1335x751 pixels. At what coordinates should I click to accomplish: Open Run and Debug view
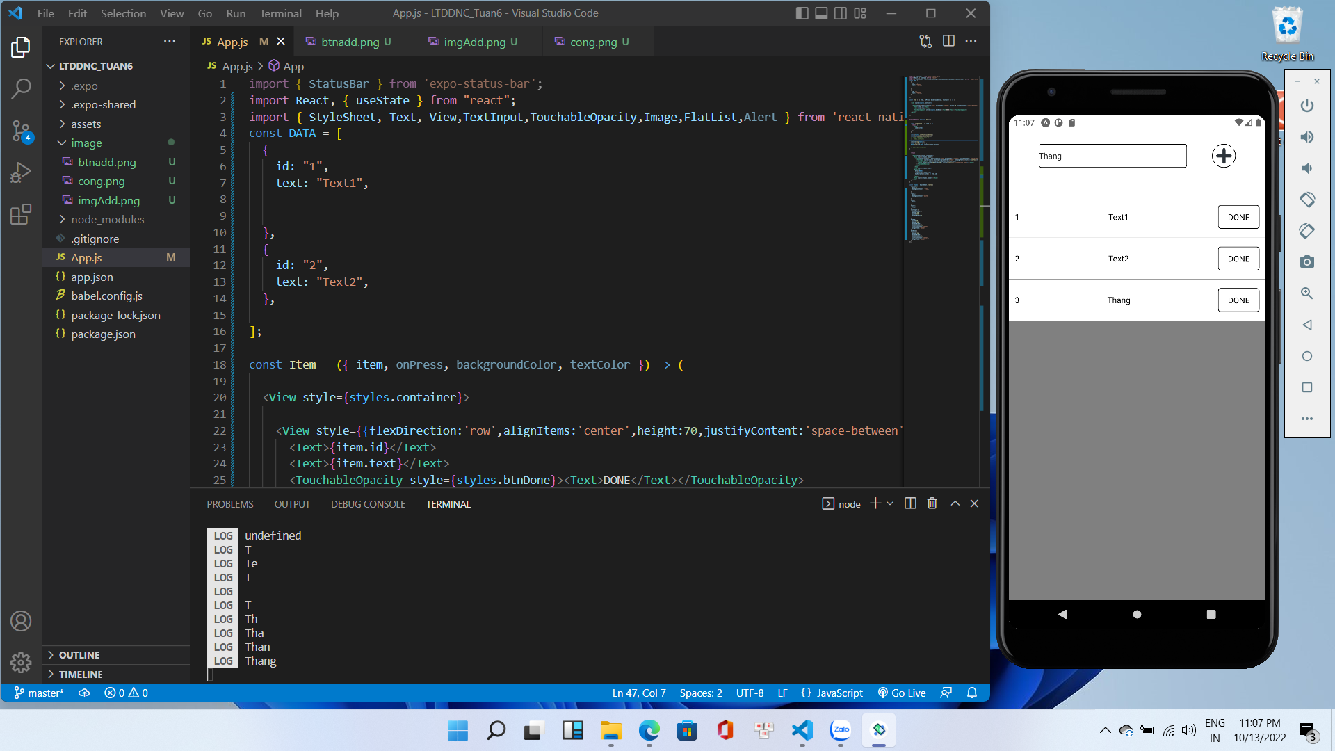point(21,172)
